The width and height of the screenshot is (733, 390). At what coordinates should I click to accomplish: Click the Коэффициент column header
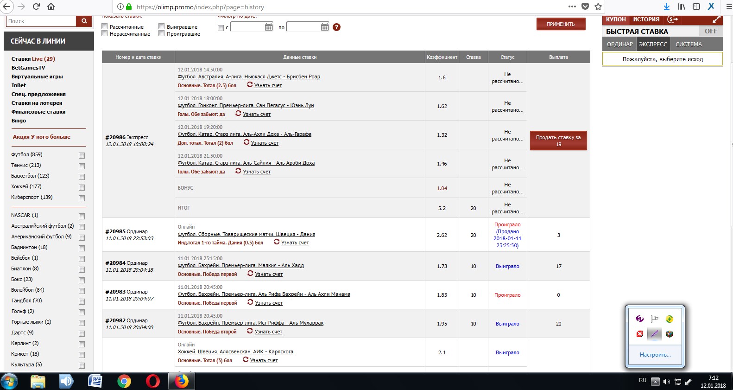tap(442, 57)
